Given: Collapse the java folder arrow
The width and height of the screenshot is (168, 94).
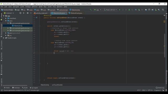Looking at the screenshot, I should (x=6, y=21).
